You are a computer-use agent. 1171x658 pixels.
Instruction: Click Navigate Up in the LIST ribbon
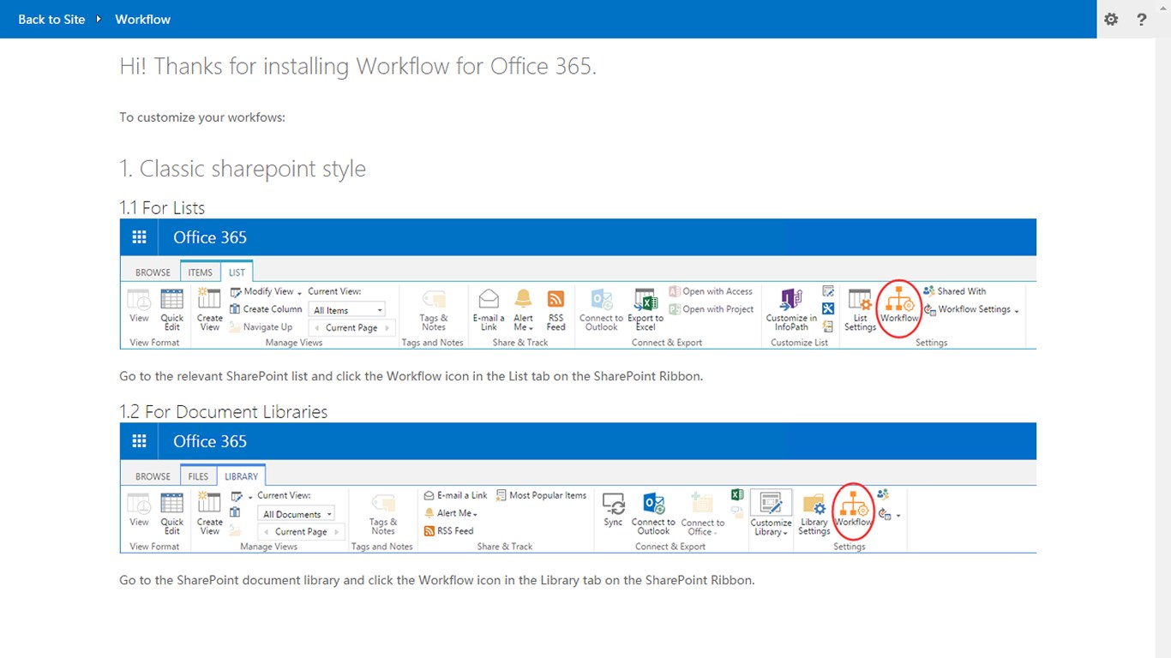pyautogui.click(x=261, y=327)
